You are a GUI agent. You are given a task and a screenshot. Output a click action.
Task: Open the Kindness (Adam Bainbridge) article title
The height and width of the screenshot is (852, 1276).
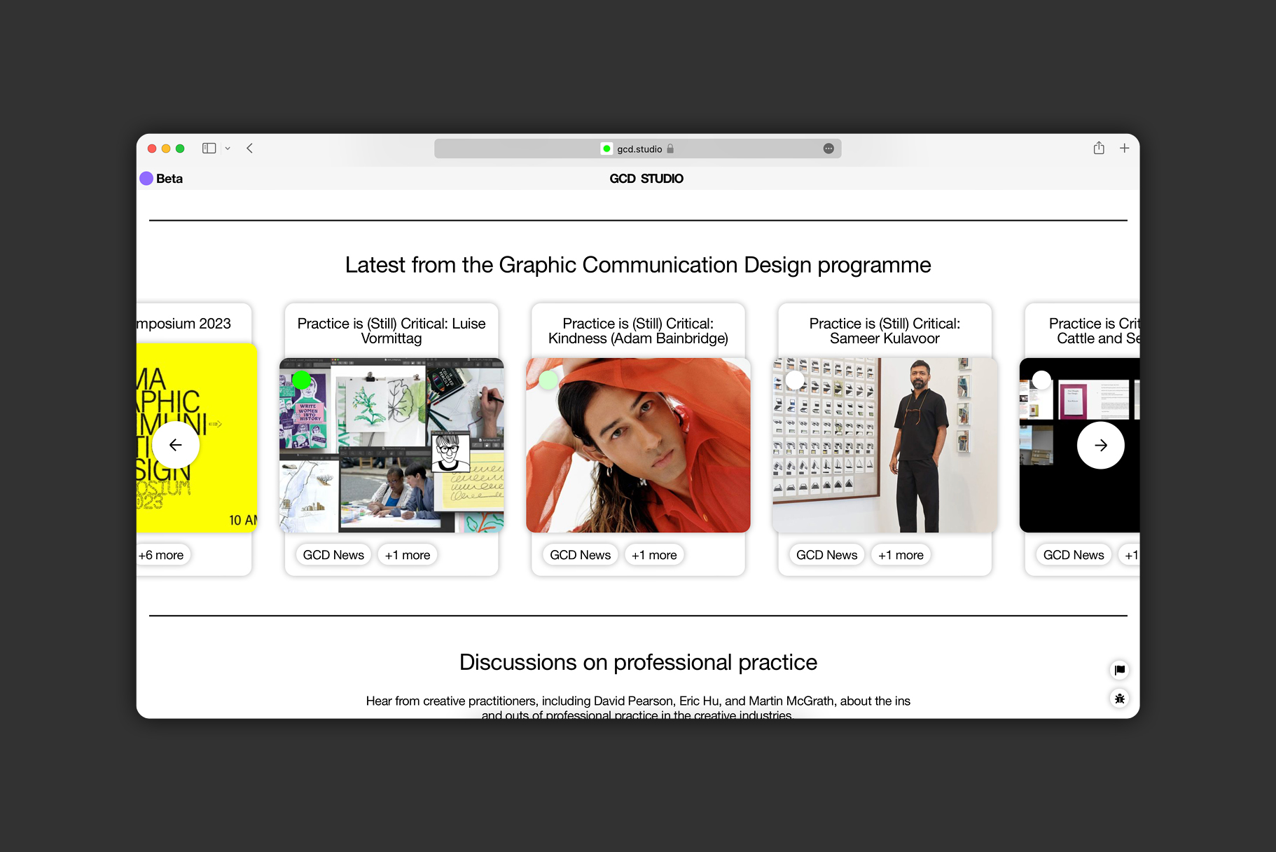(638, 331)
